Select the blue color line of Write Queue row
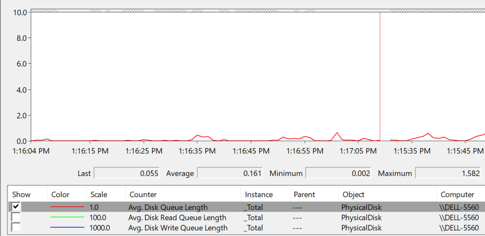 (67, 227)
